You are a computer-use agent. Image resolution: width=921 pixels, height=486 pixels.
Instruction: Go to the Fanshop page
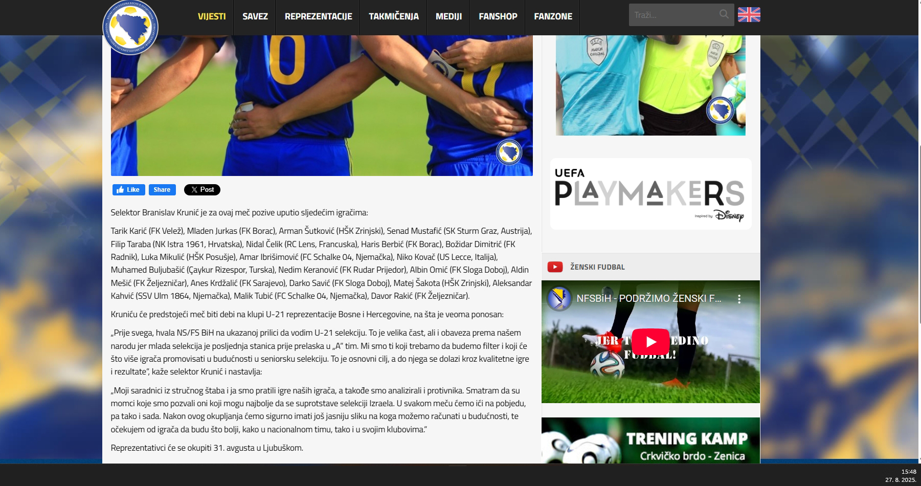pos(498,16)
